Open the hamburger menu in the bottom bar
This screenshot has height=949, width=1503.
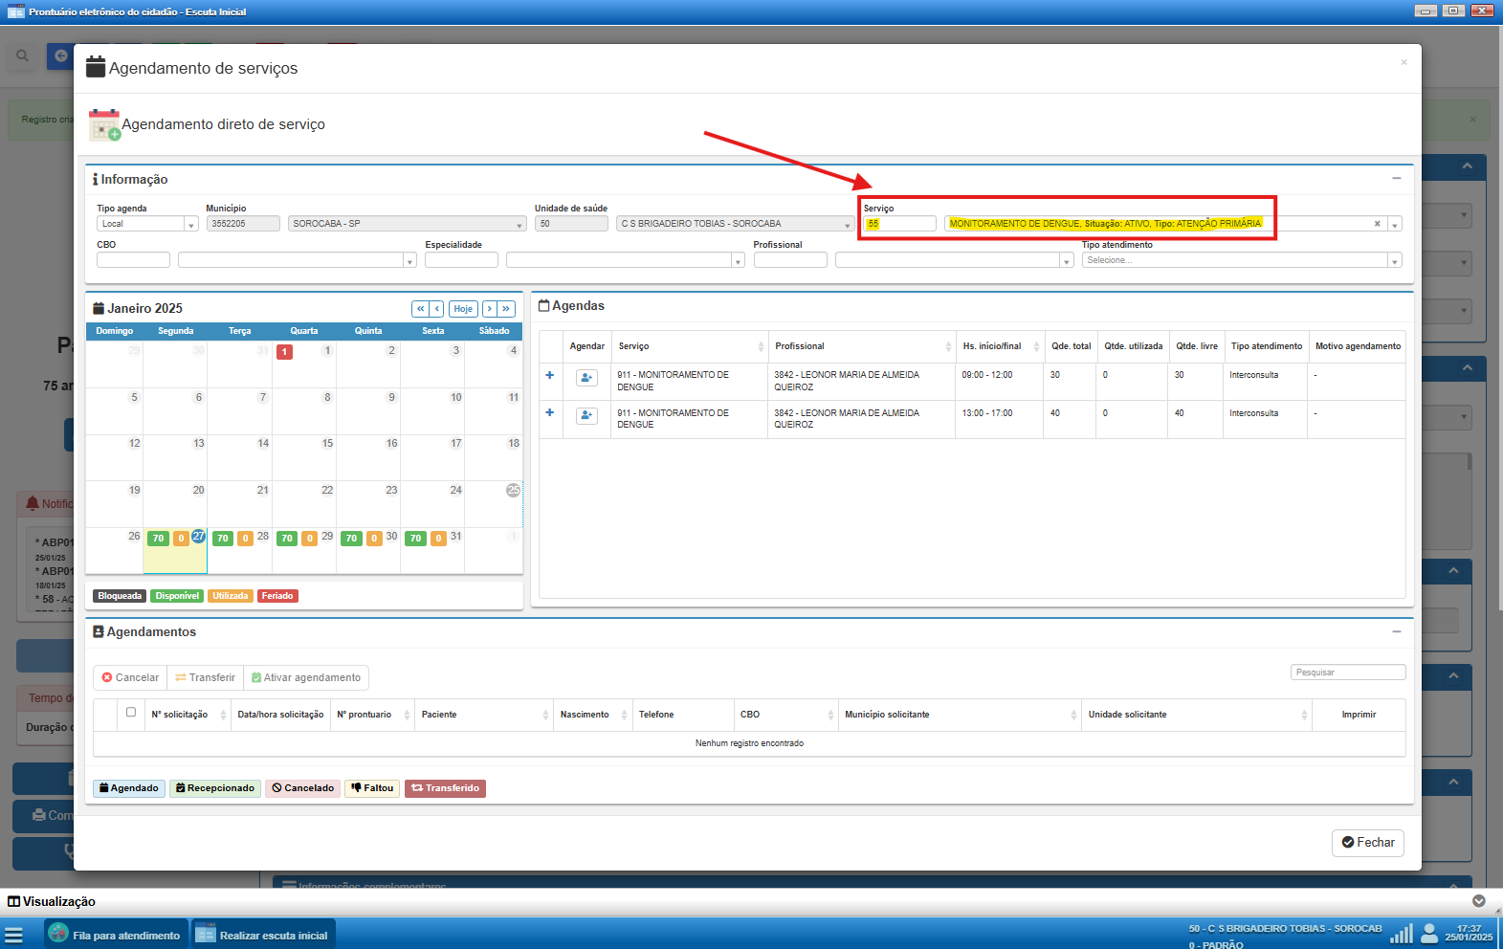coord(13,936)
